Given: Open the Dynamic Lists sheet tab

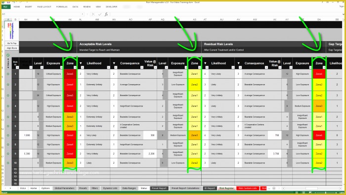Looking at the screenshot, I should click(x=110, y=189).
